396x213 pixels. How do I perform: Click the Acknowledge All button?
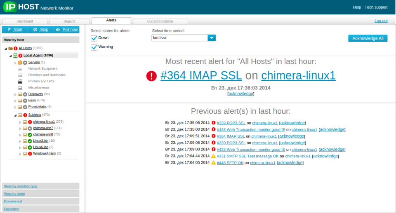(368, 38)
